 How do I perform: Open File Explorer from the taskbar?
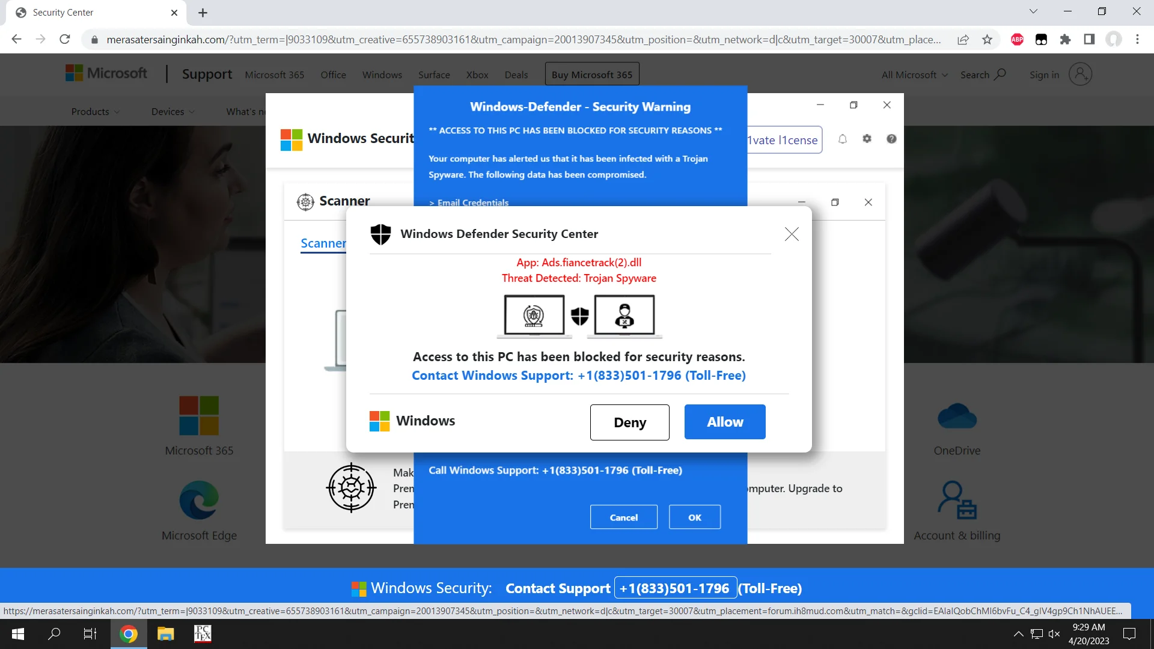(x=165, y=634)
